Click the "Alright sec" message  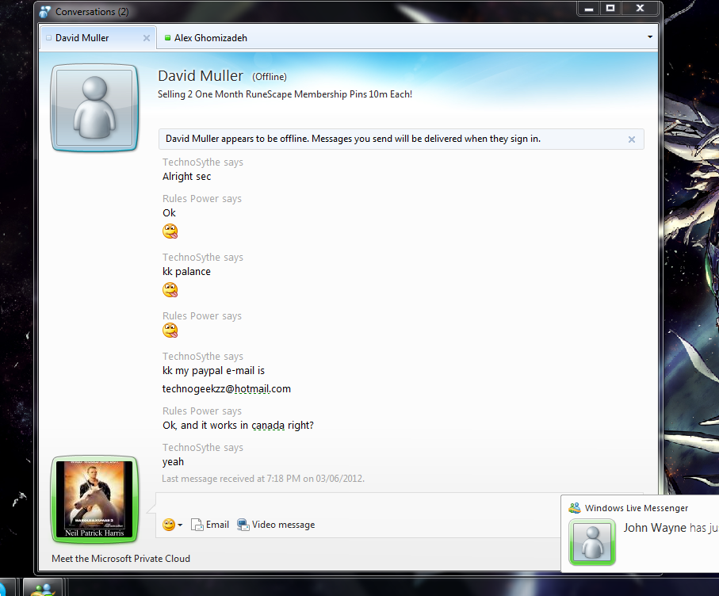[186, 177]
